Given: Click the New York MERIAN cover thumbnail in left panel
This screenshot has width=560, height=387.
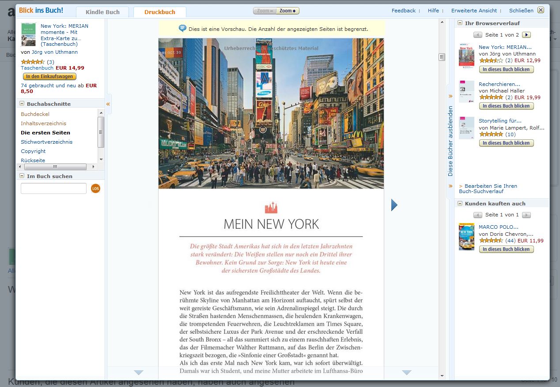Looking at the screenshot, I should tap(28, 35).
